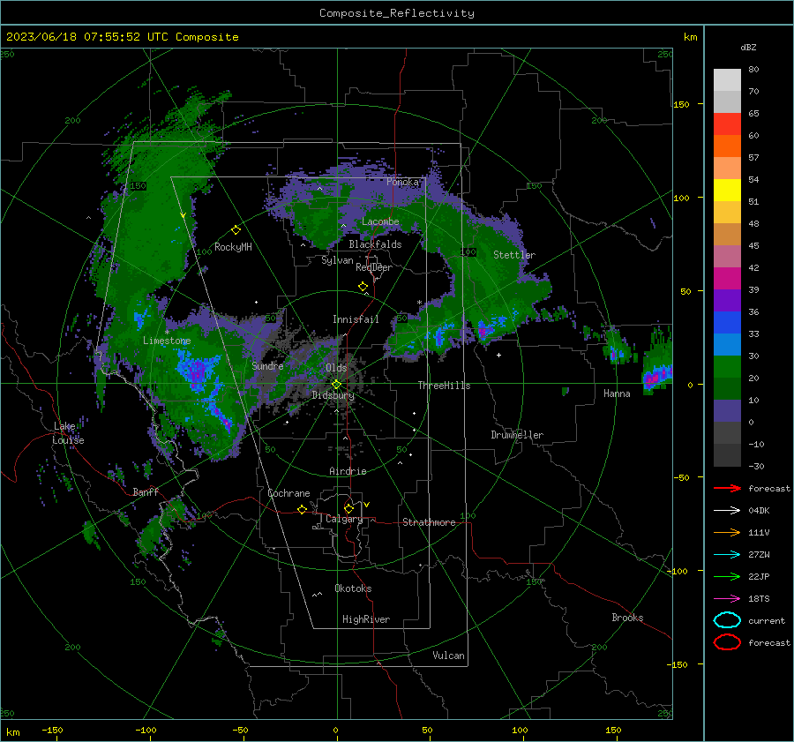Click yellow diamond at radar center near Olds
This screenshot has height=742, width=794.
click(336, 385)
